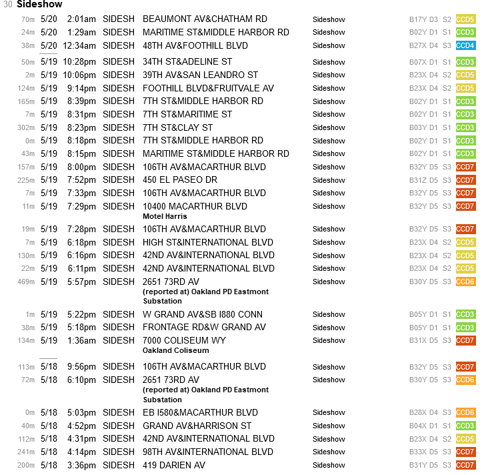Select GRAND AV&HARRISON ST address
494x475 pixels.
pyautogui.click(x=197, y=426)
